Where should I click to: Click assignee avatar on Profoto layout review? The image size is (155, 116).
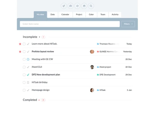(x=92, y=52)
